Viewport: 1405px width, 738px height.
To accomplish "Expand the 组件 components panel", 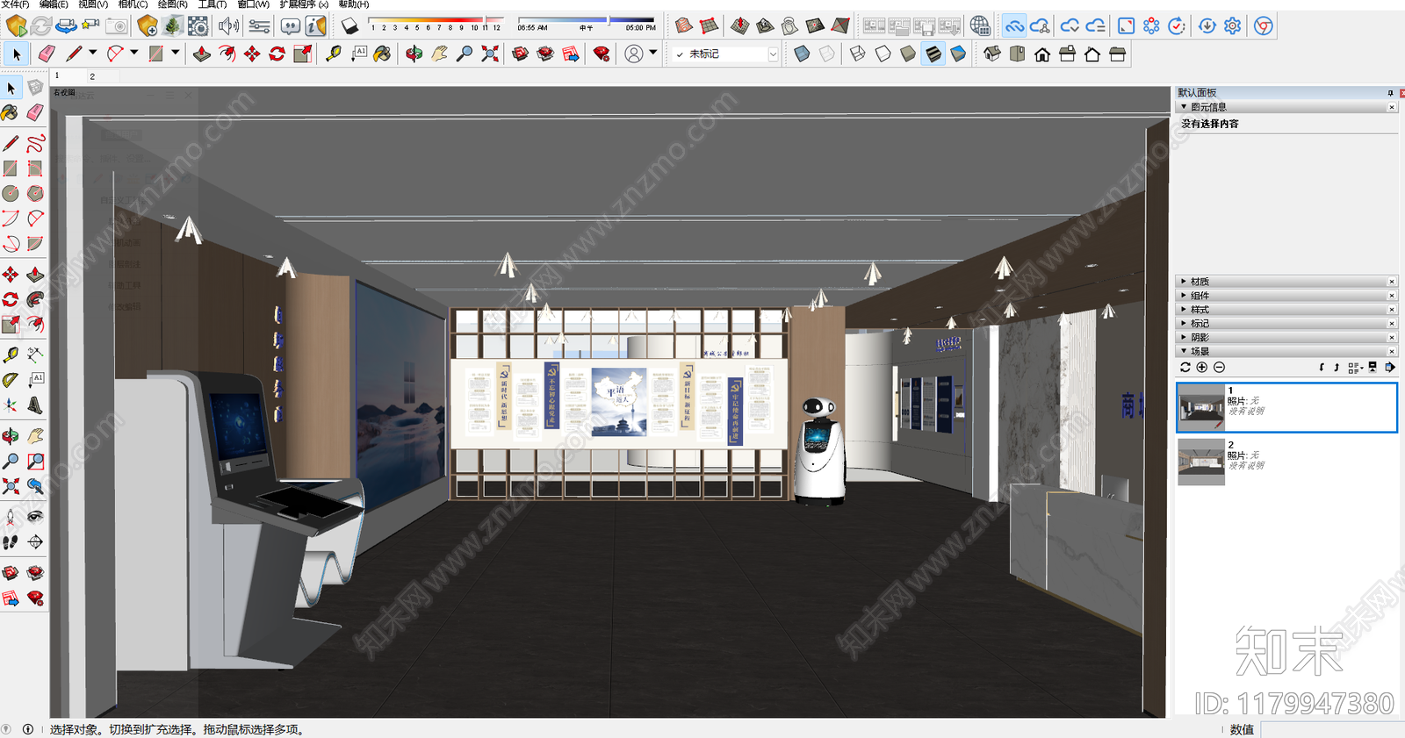I will click(x=1285, y=296).
